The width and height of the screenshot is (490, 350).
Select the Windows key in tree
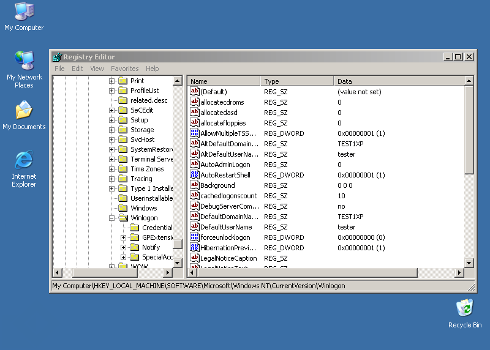click(144, 208)
